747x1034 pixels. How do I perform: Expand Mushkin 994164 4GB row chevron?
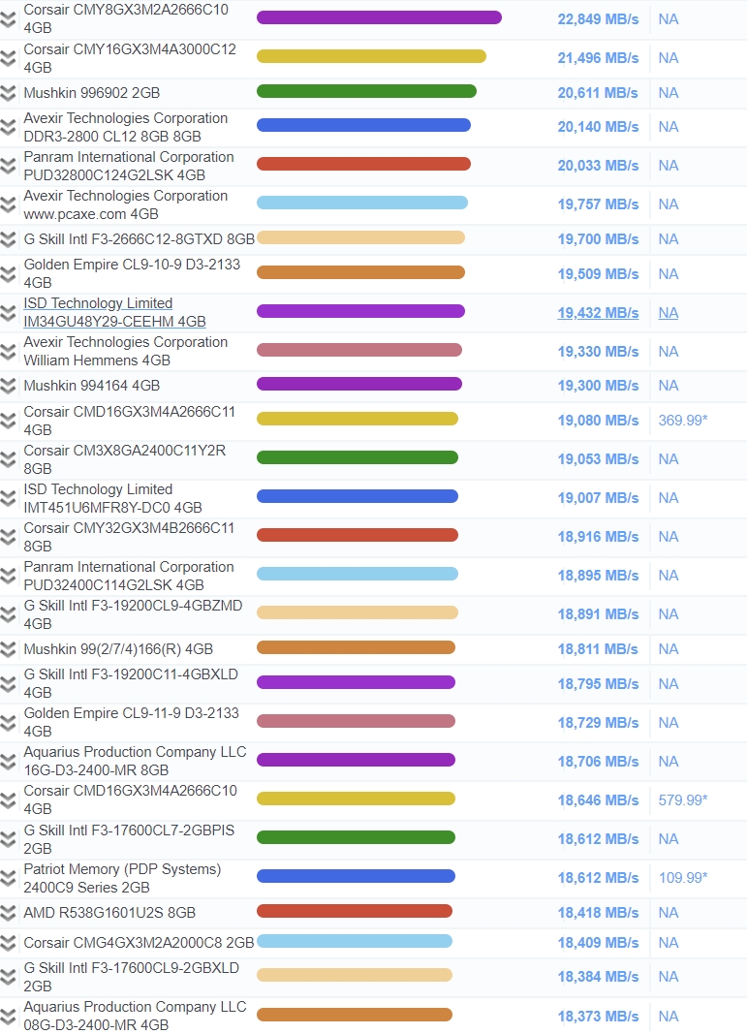pyautogui.click(x=8, y=386)
